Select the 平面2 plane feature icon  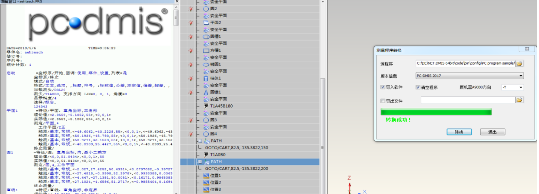[x=206, y=23]
